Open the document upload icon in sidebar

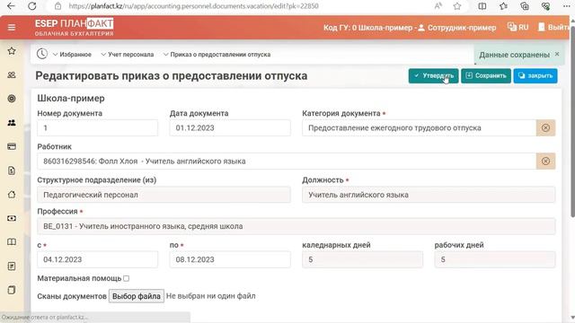point(12,170)
